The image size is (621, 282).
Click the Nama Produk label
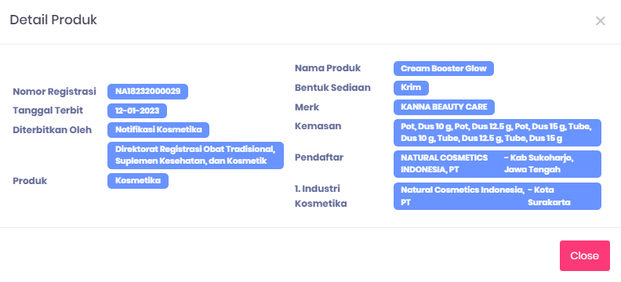pos(328,68)
